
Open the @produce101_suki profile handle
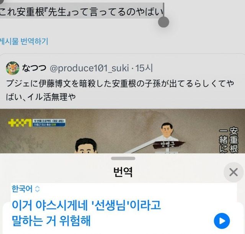(x=89, y=68)
